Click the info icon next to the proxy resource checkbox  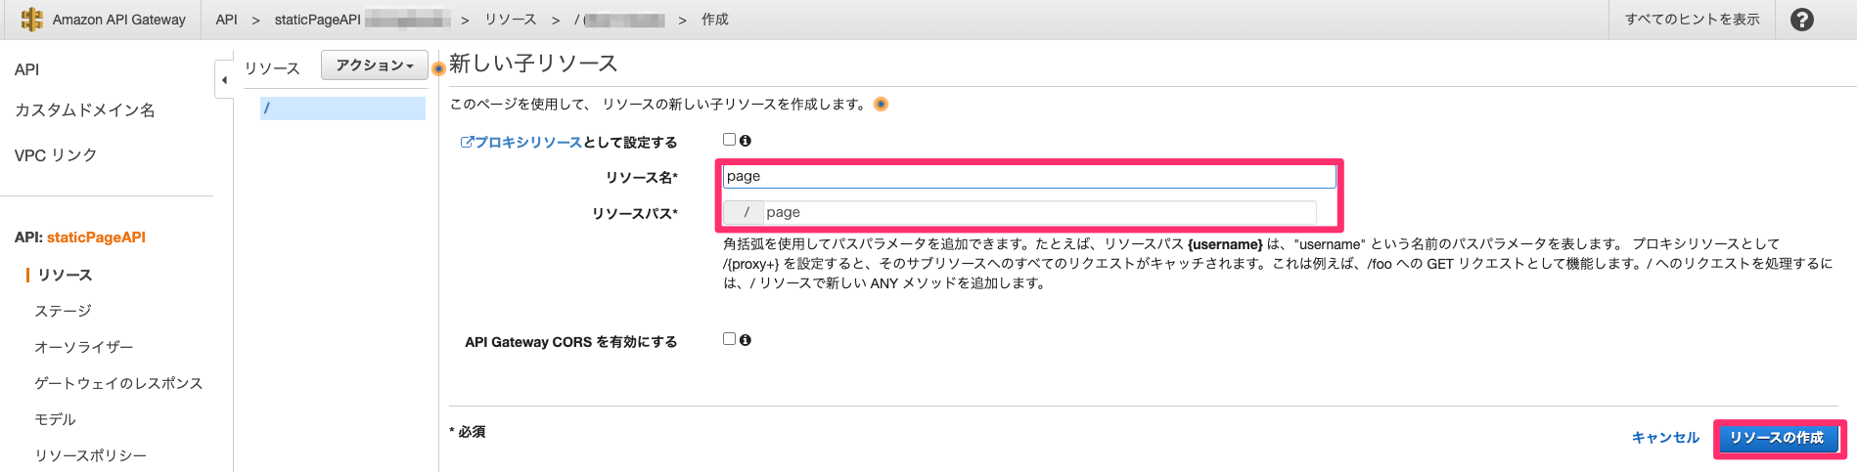[x=746, y=141]
